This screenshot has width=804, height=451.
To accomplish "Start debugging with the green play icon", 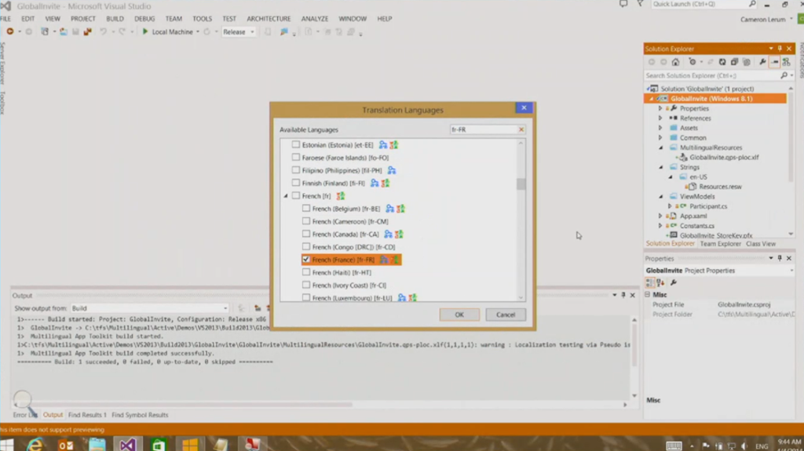I will pos(145,32).
